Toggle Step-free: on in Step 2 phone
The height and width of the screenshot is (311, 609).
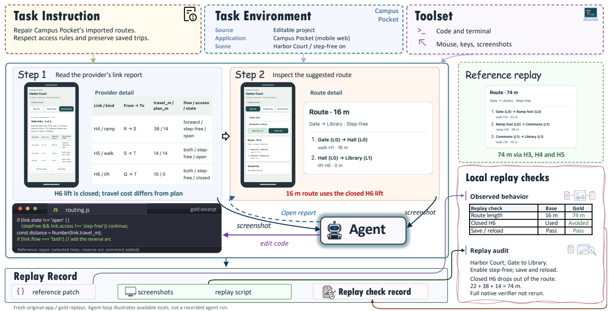coord(258,131)
